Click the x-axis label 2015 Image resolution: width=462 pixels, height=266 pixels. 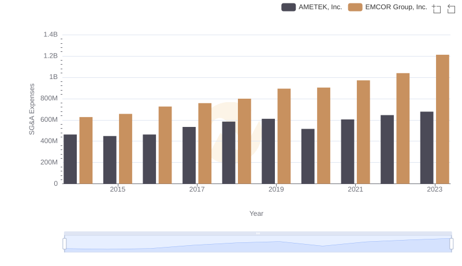118,189
